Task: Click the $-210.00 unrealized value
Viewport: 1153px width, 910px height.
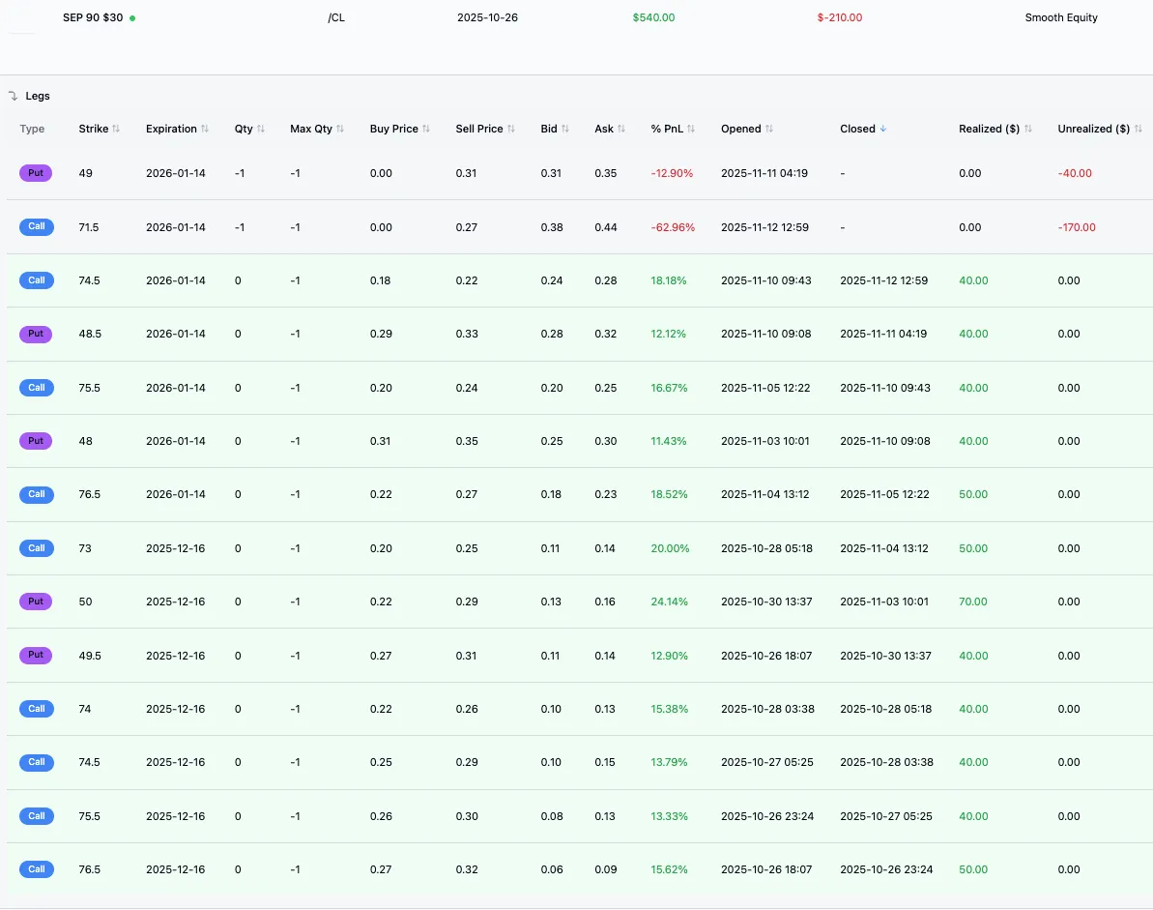Action: [840, 17]
